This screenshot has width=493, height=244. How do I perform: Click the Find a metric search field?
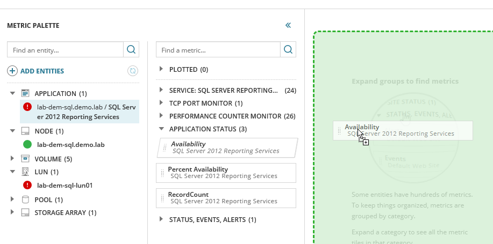(218, 50)
